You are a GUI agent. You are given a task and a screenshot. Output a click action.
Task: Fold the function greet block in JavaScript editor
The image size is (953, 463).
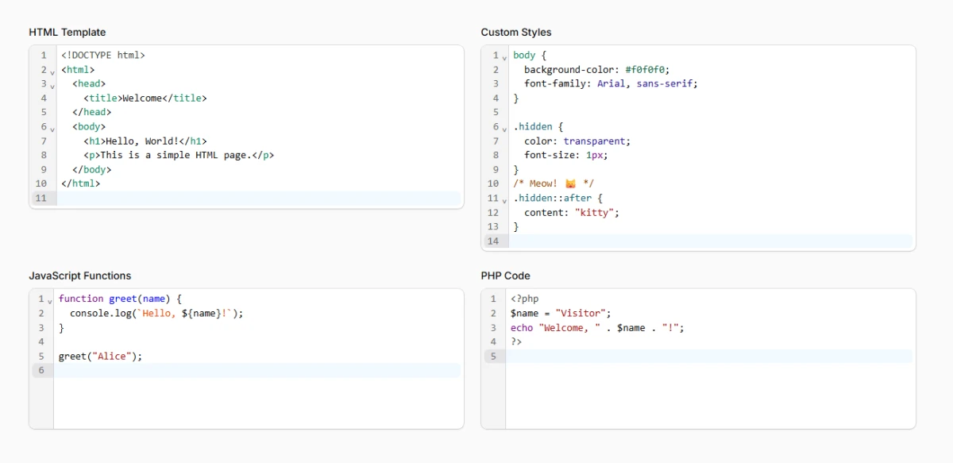[50, 301]
